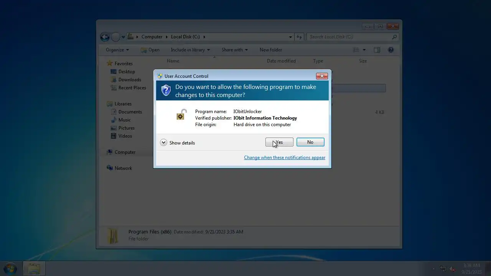Sort by Date modified column header
This screenshot has height=276, width=491.
click(281, 61)
